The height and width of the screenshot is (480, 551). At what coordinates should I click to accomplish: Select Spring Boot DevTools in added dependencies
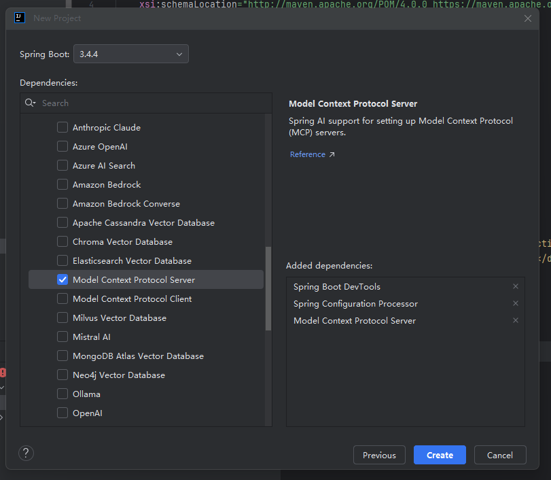(x=336, y=287)
